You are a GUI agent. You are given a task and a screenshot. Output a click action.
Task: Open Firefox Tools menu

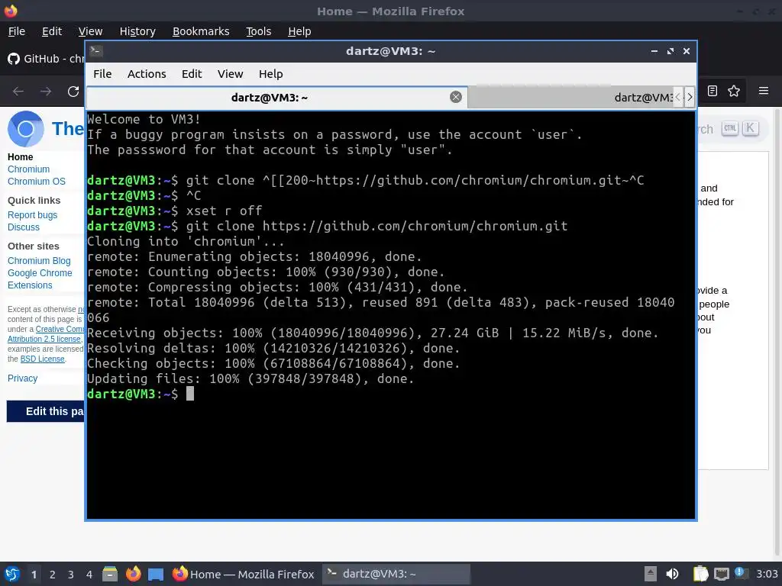[x=258, y=31]
